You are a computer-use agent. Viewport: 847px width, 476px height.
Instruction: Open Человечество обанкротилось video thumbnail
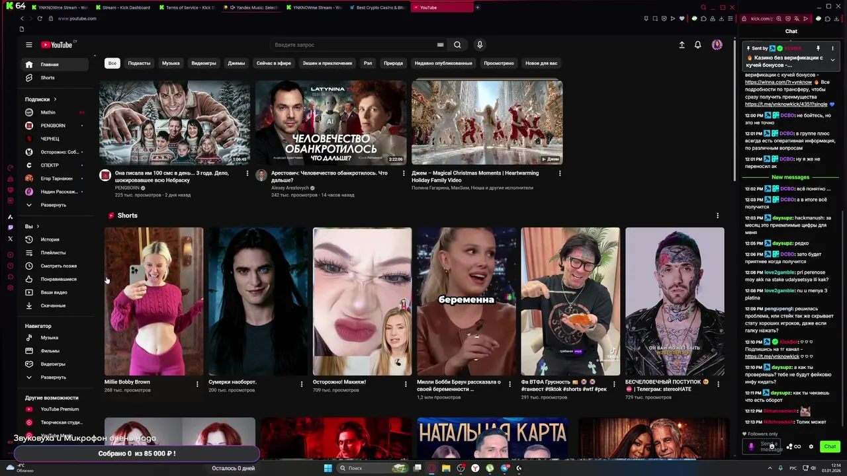pyautogui.click(x=331, y=122)
